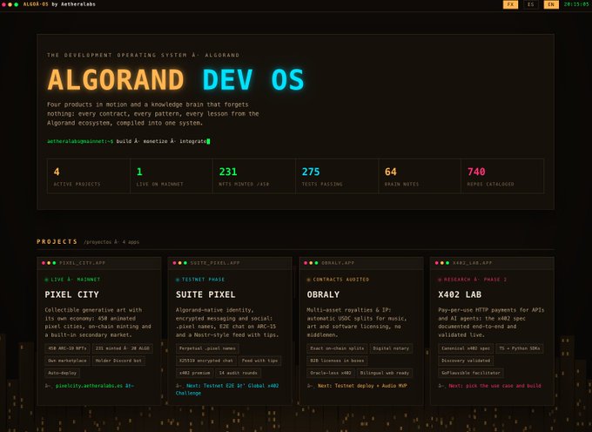The height and width of the screenshot is (432, 592).
Task: Click the '231 minted · 20 ALGO' tag
Action: click(x=123, y=348)
